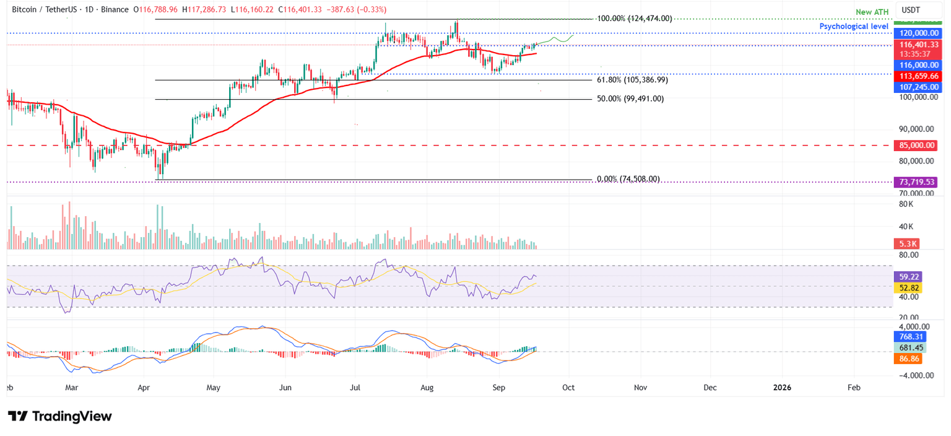Toggle the USDT currency unit

click(910, 10)
